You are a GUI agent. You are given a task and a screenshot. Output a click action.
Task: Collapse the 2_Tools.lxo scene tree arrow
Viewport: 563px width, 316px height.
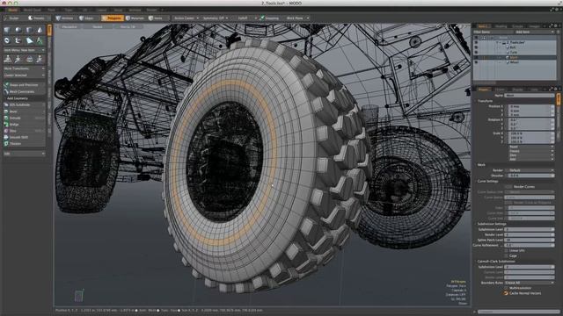(498, 42)
